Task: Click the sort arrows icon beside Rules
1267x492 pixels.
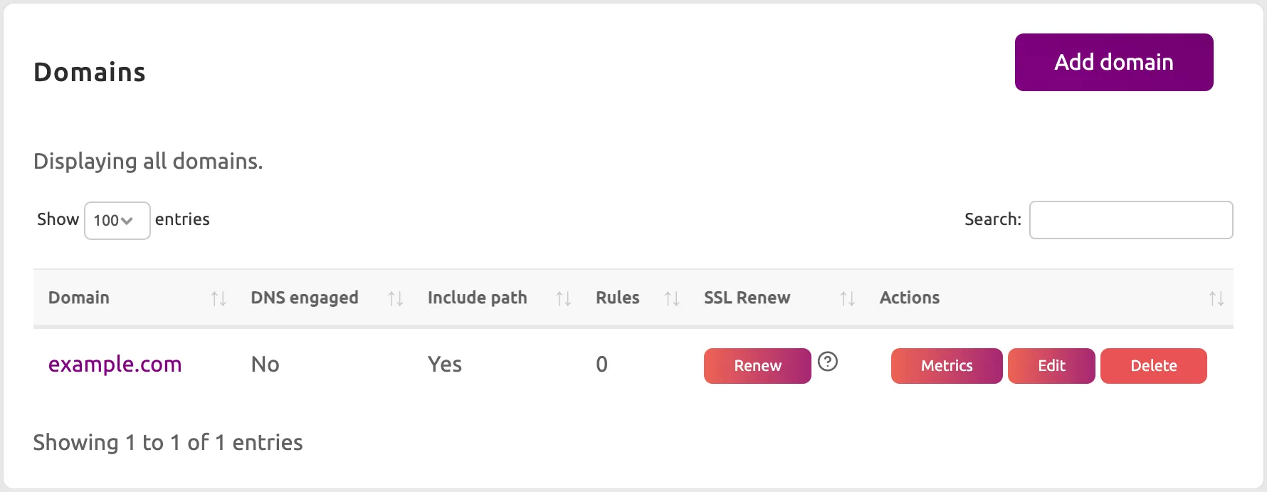Action: [x=671, y=298]
